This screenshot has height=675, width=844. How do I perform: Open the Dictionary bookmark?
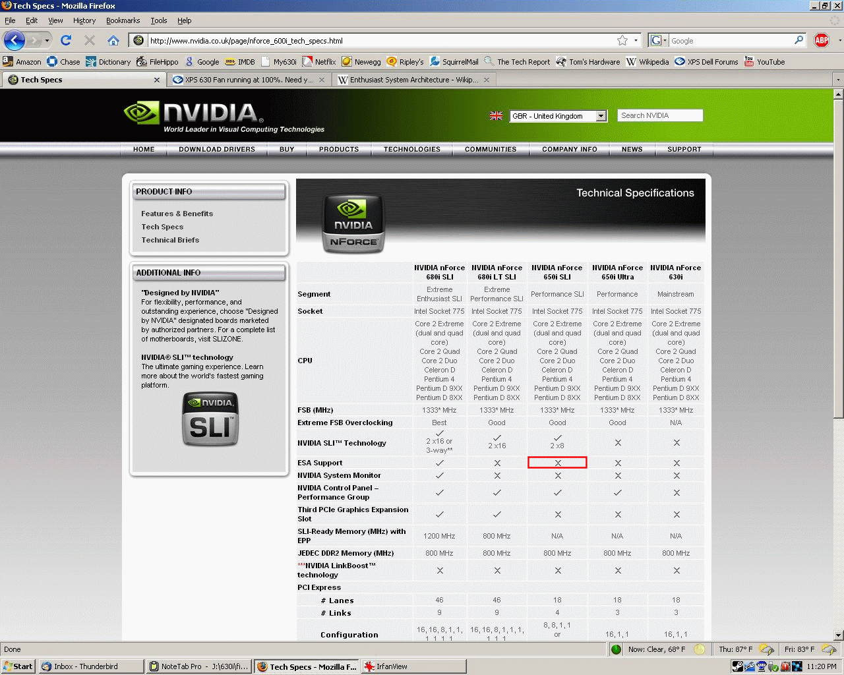coord(108,61)
